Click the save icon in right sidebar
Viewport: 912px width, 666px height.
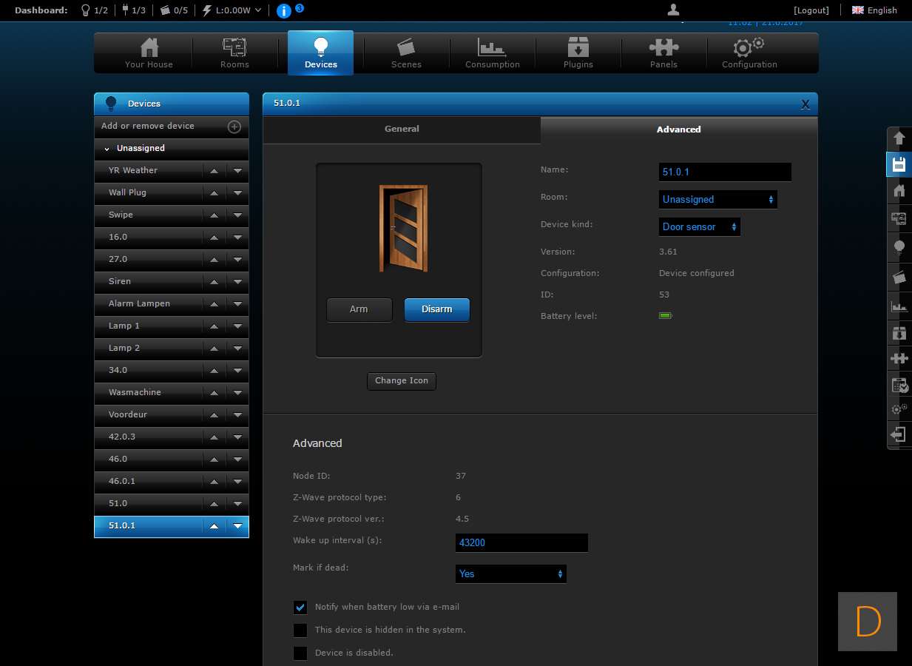(899, 164)
